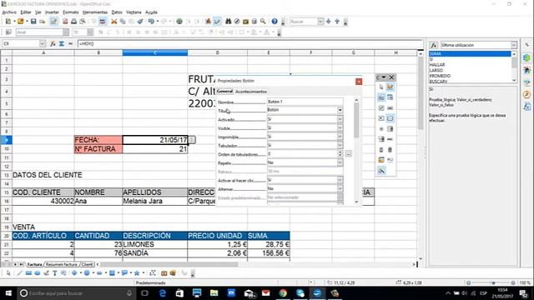Open the Datos menu

click(x=117, y=12)
